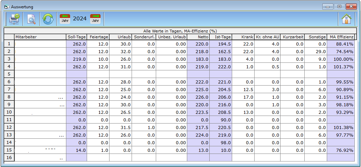Click Ist-Tage value 222.0

(220, 67)
